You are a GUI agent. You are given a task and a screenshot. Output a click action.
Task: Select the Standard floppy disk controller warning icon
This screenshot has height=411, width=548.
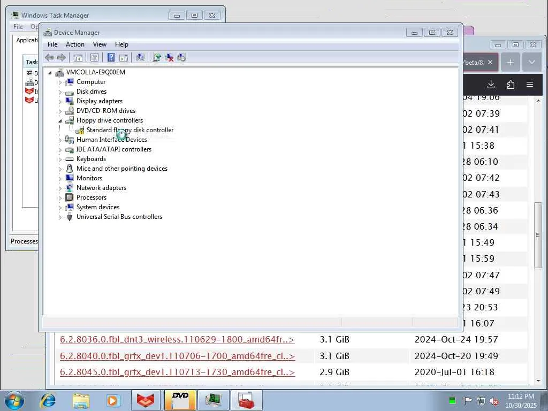pos(80,130)
